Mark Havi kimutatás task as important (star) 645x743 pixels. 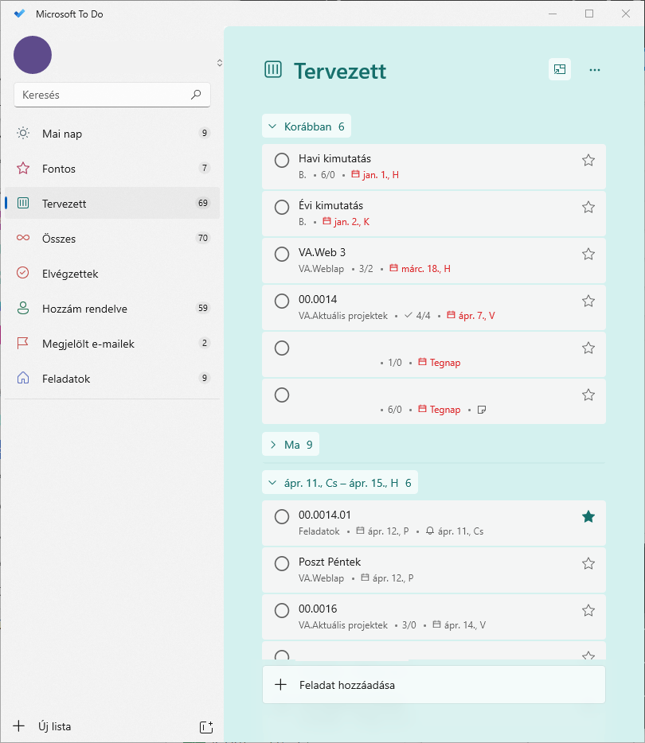(x=588, y=161)
